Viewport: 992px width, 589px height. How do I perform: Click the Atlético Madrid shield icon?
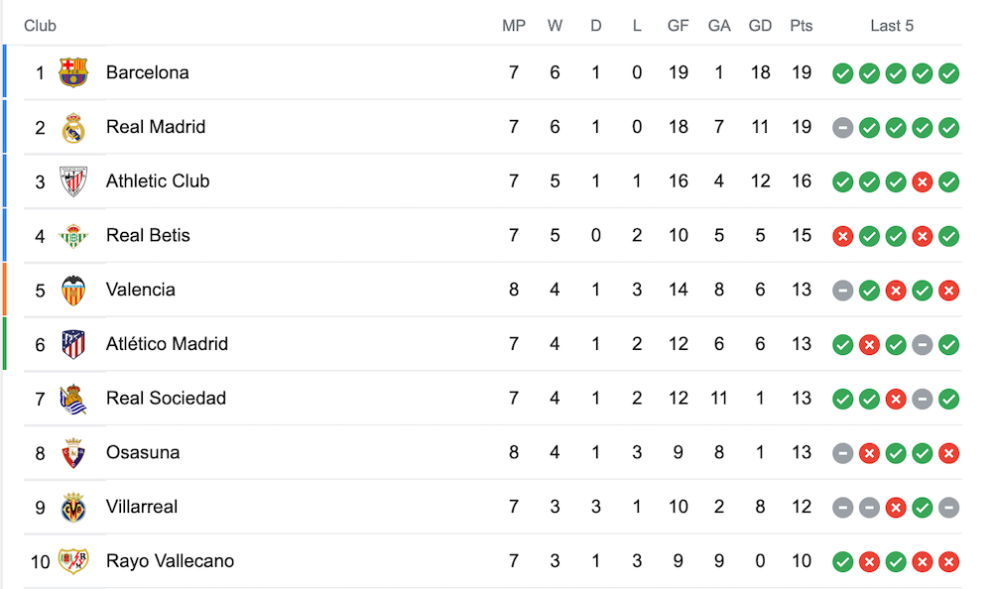(x=73, y=345)
